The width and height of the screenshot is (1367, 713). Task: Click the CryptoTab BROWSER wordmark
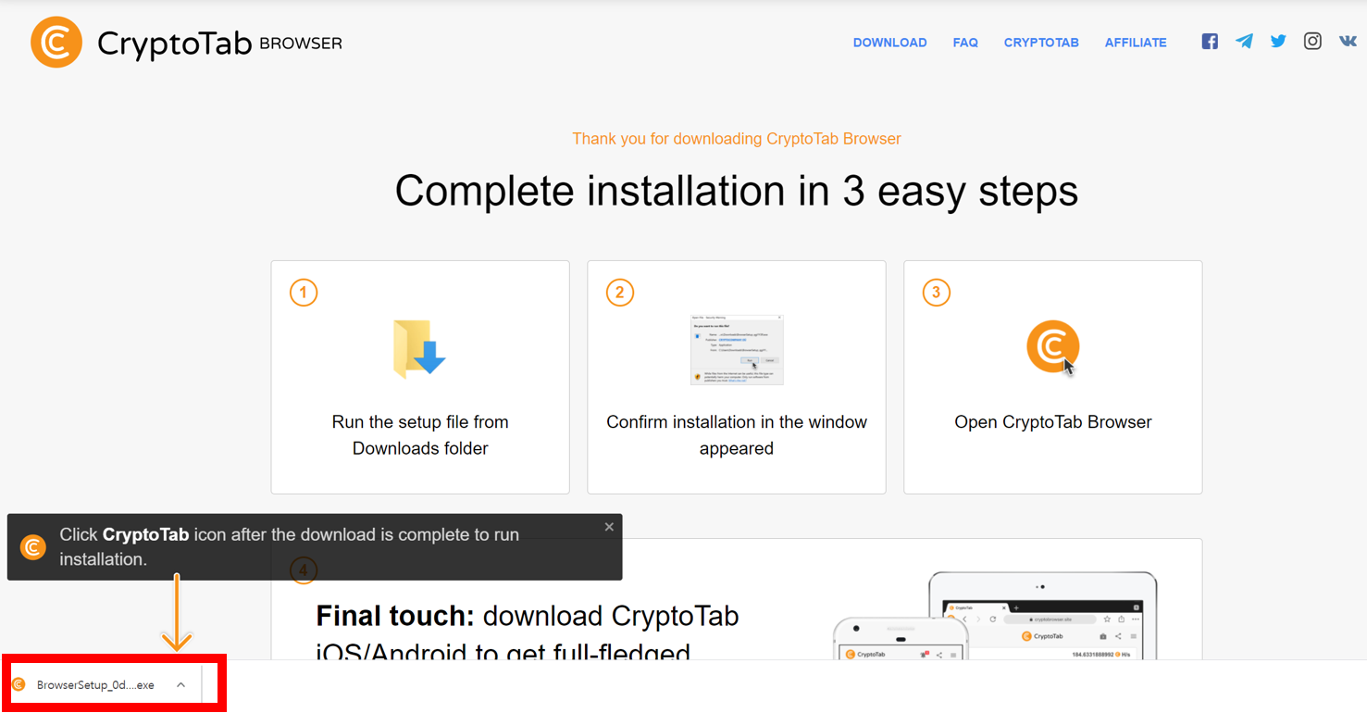219,44
